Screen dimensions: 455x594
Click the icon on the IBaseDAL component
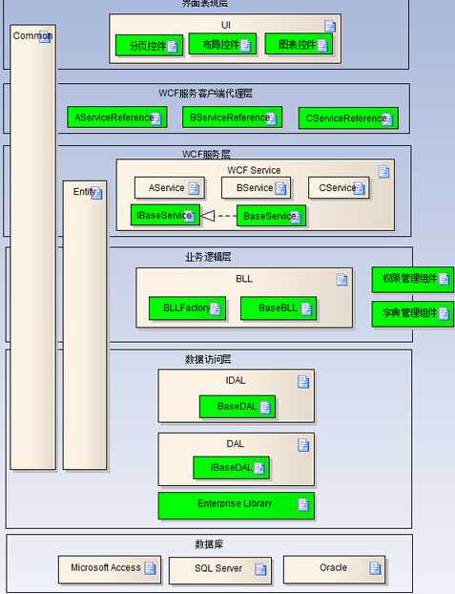click(x=259, y=468)
